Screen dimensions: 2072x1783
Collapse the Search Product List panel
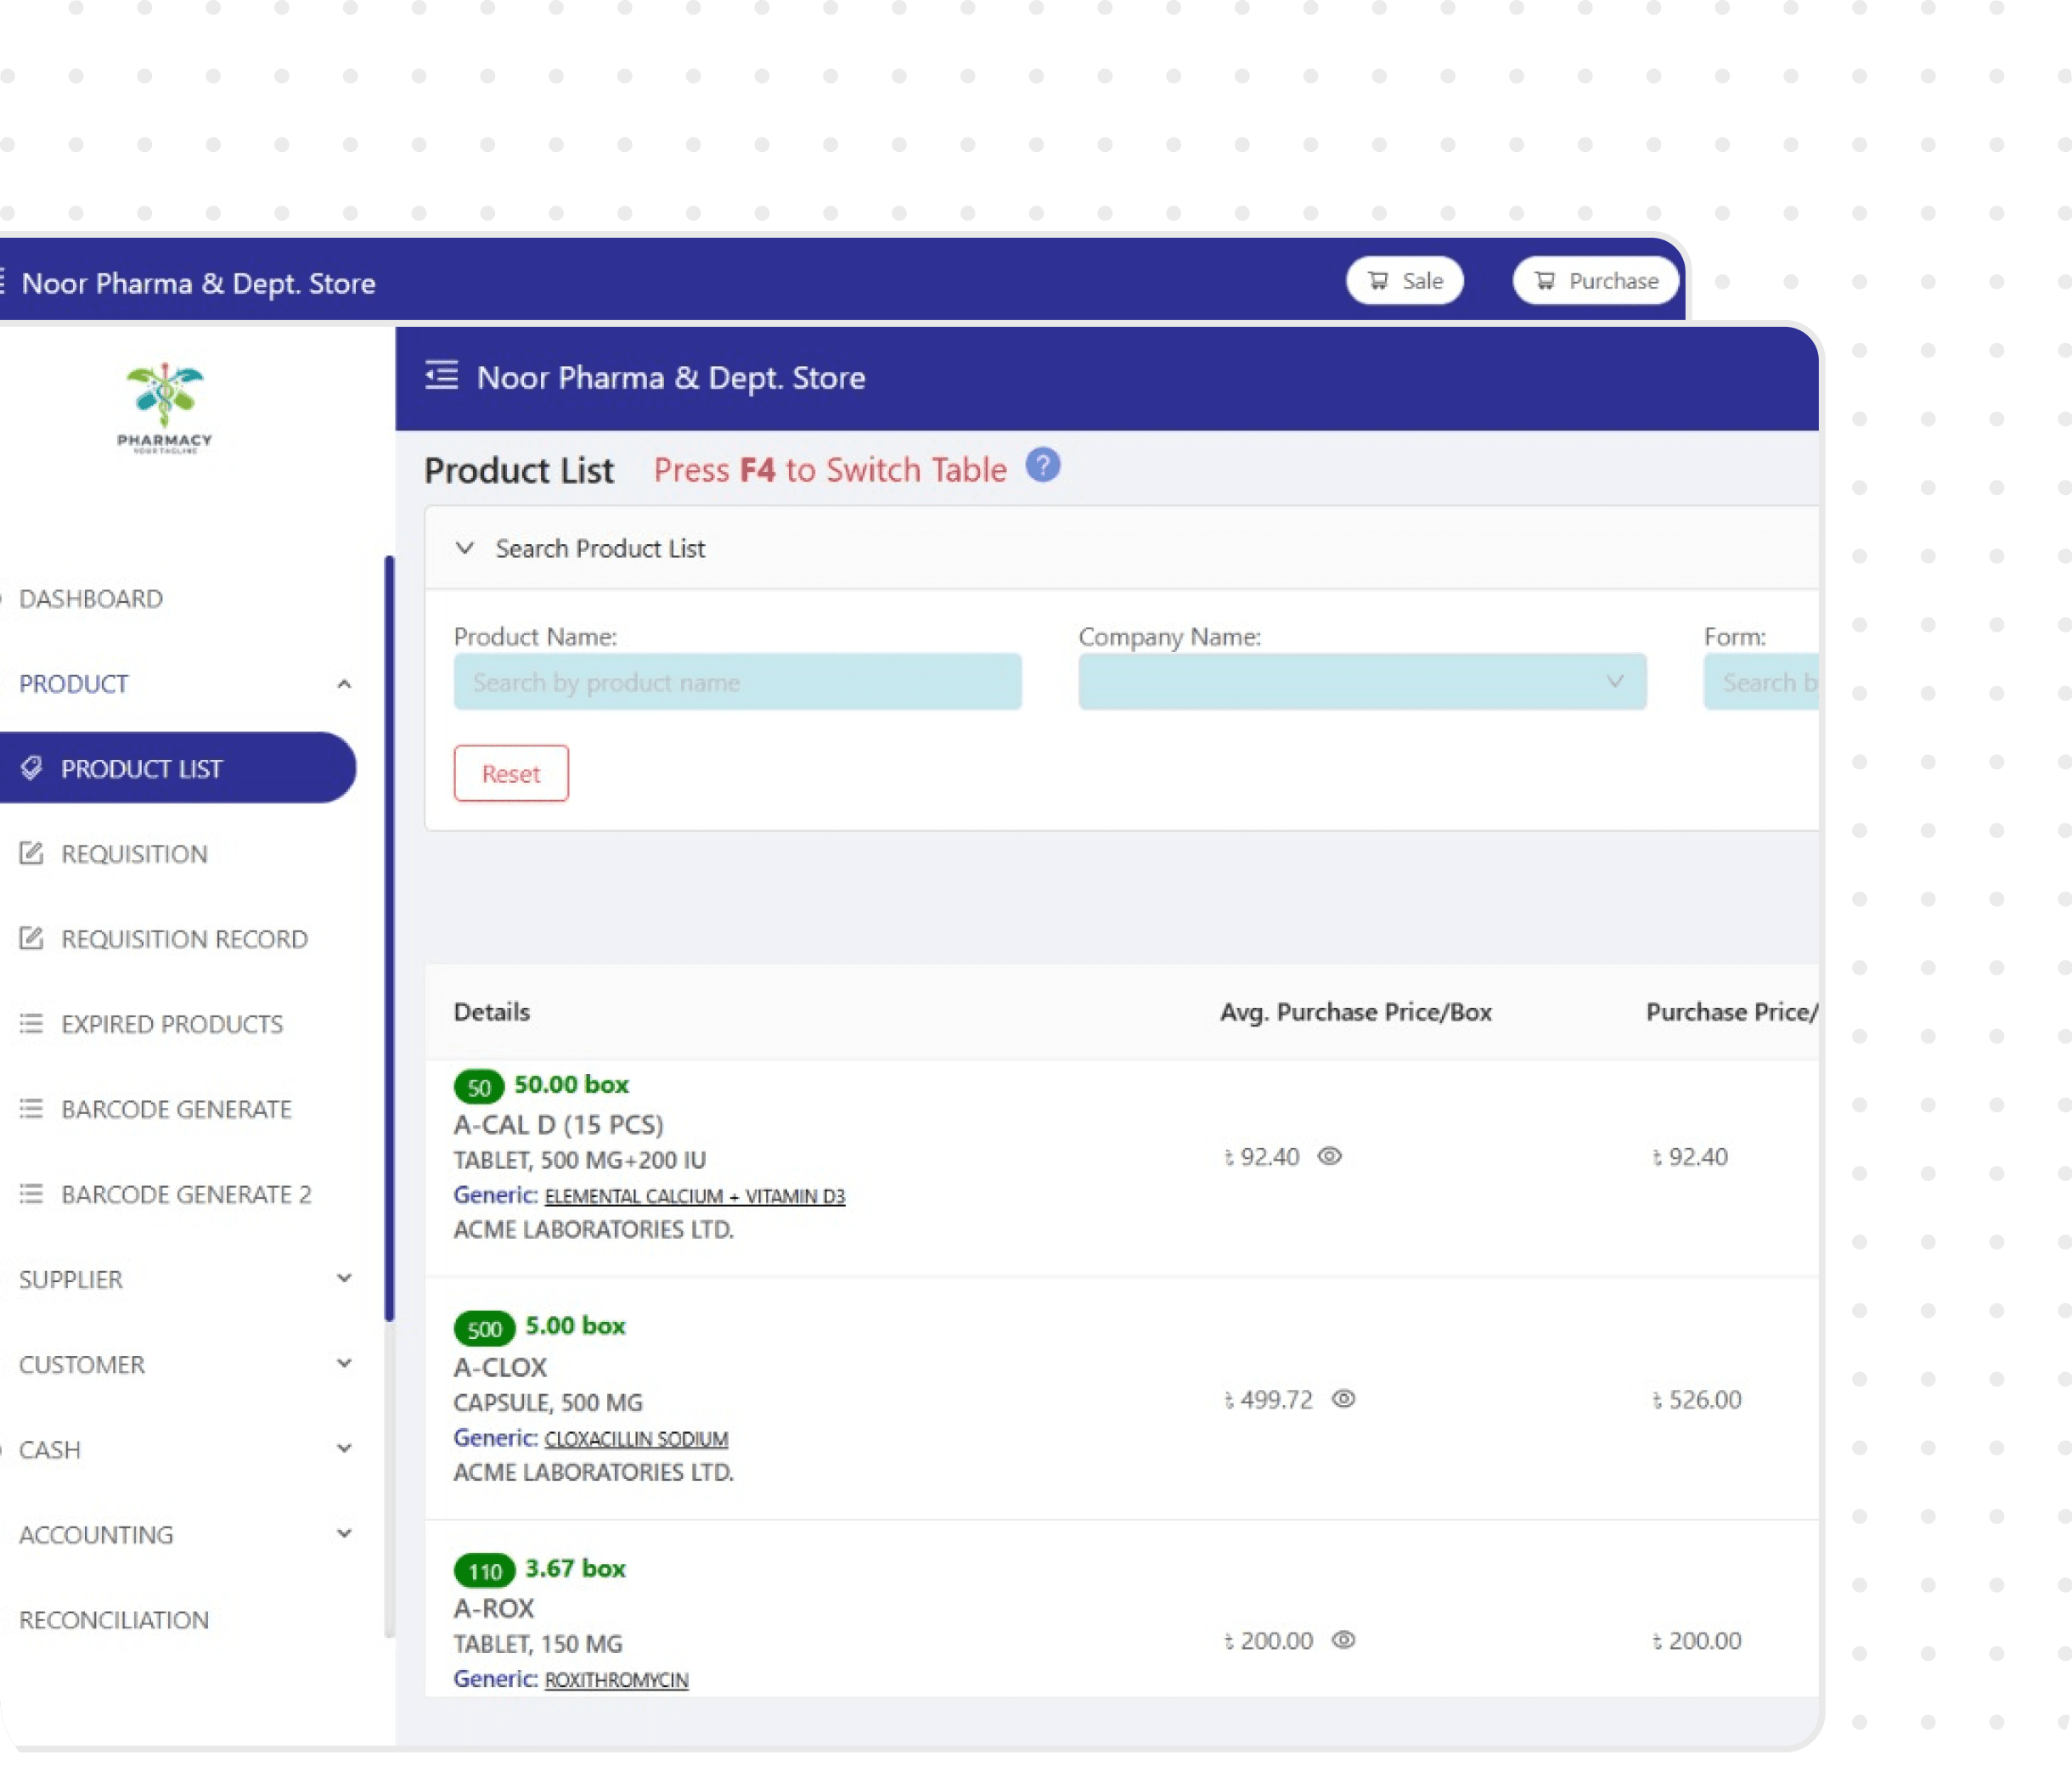pos(465,548)
